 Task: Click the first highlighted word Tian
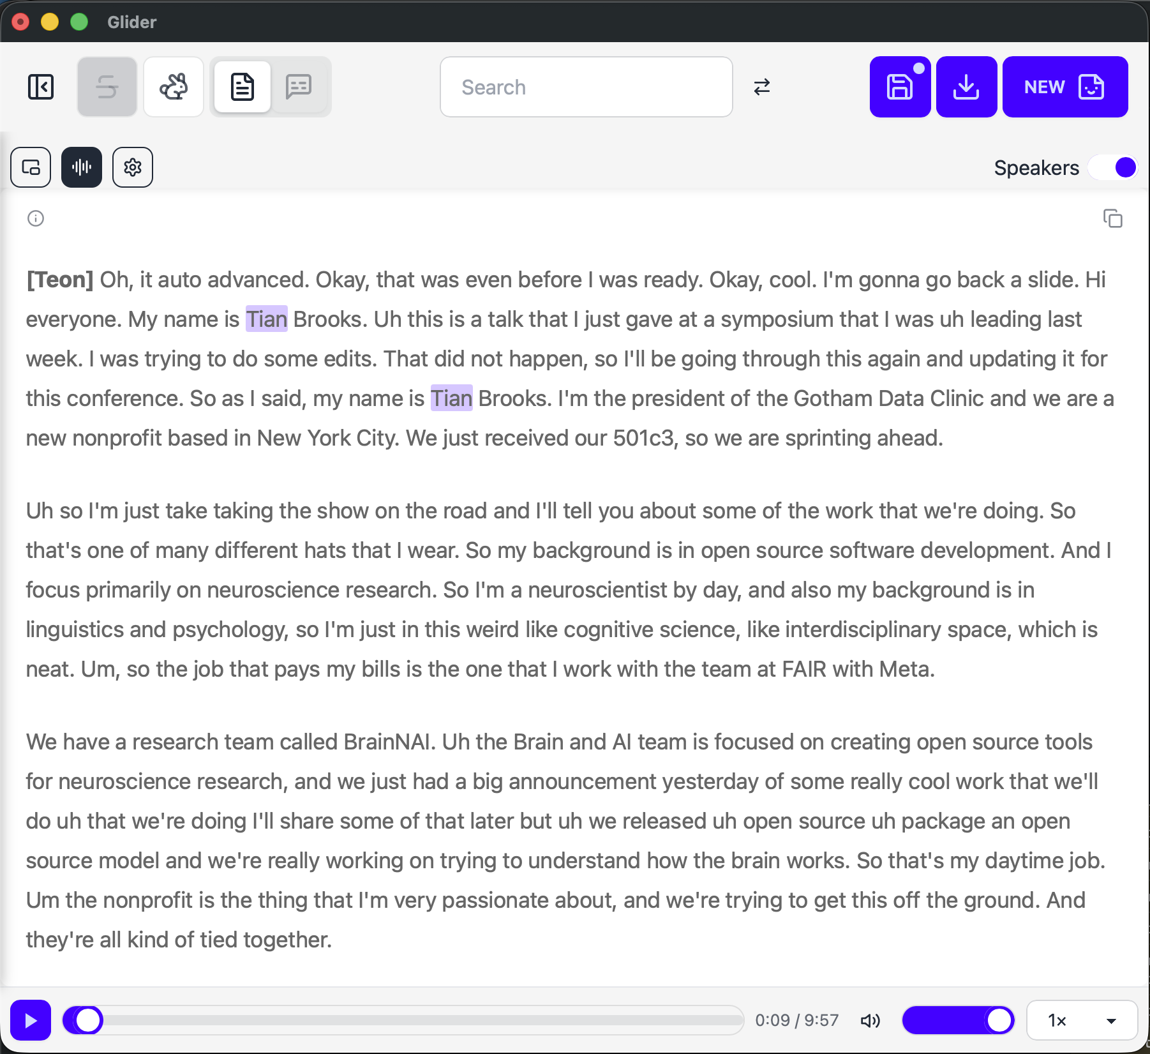tap(267, 319)
